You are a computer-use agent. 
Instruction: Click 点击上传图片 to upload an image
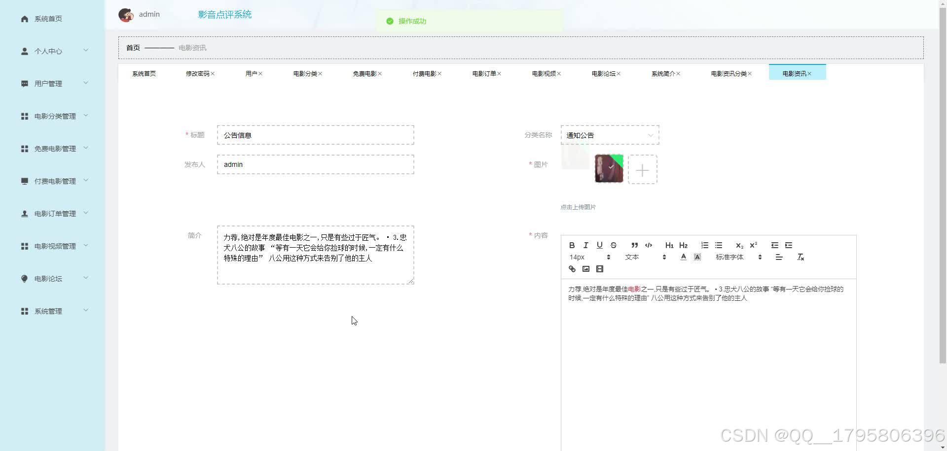point(578,207)
